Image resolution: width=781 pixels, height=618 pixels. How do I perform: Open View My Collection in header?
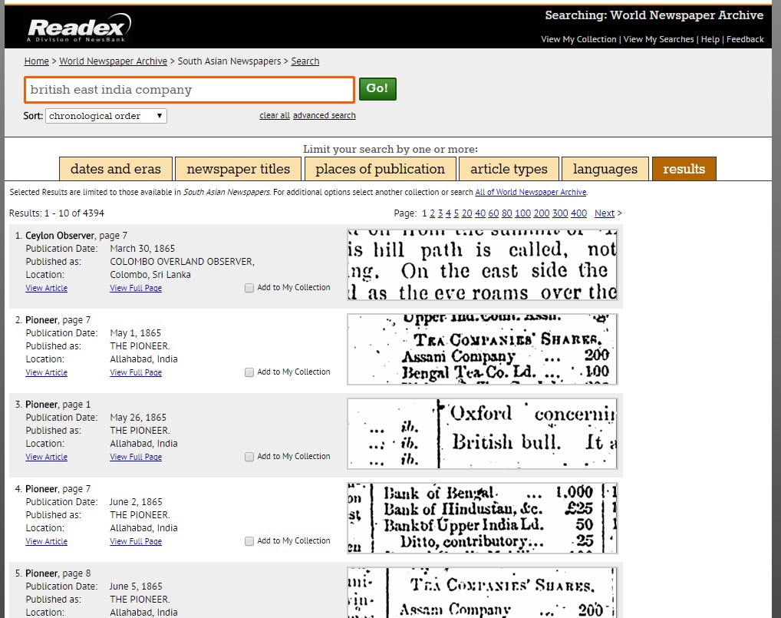point(578,39)
